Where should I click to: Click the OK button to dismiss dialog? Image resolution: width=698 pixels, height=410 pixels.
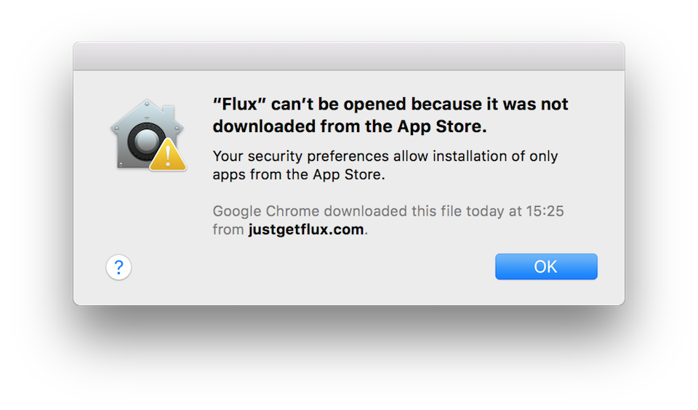[546, 266]
